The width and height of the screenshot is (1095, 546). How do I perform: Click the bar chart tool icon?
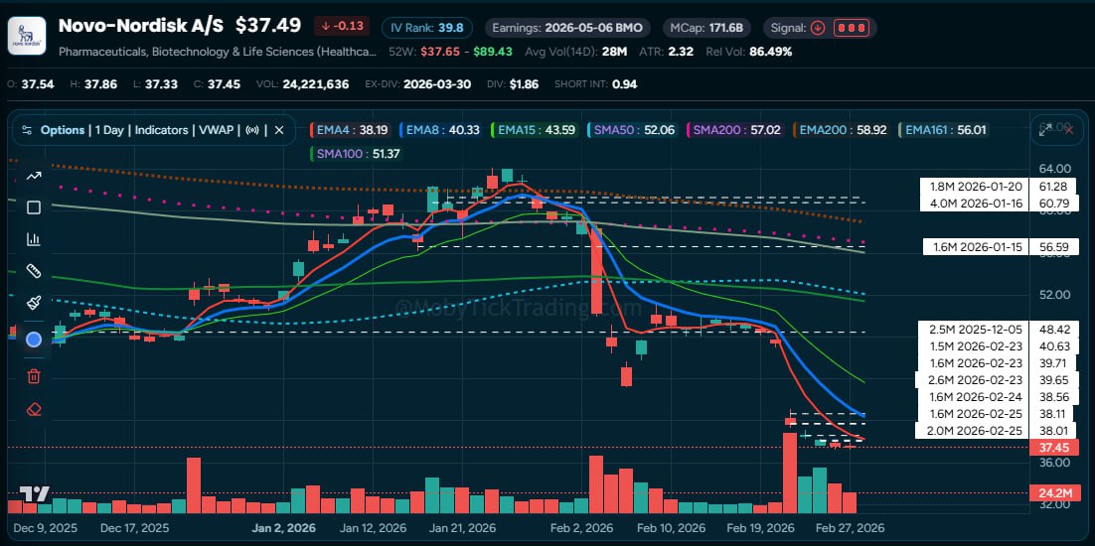tap(34, 239)
